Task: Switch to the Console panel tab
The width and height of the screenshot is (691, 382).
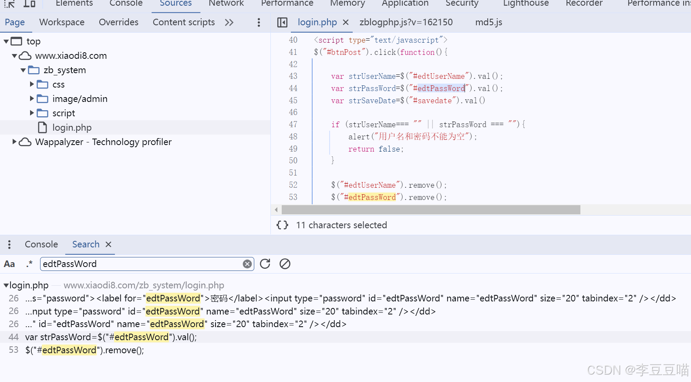Action: point(126,3)
